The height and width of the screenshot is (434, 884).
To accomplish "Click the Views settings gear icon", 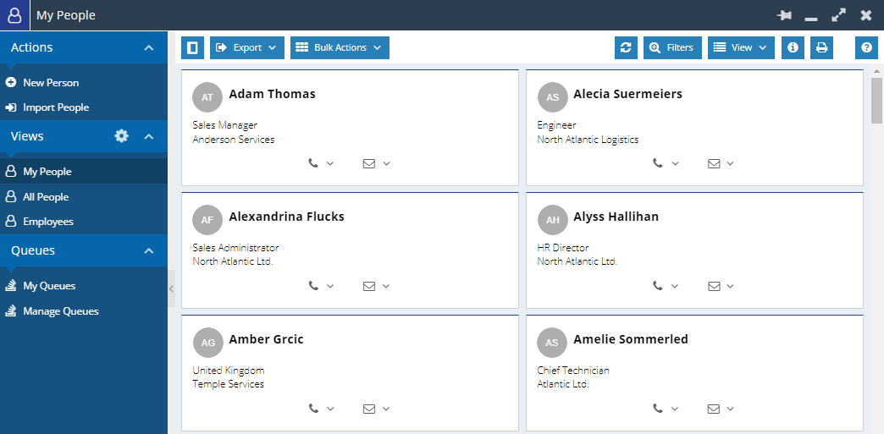I will point(121,135).
